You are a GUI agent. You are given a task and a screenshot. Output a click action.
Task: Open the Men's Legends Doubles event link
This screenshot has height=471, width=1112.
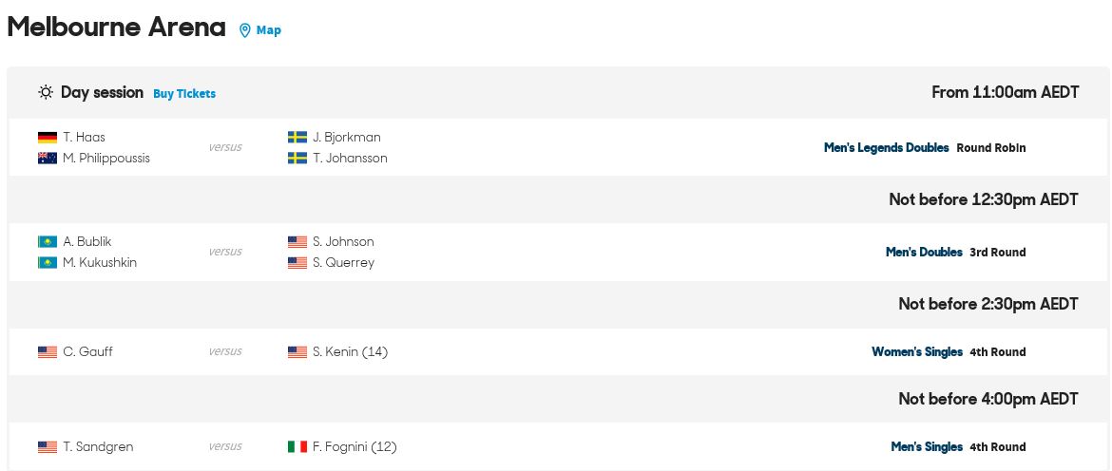click(x=887, y=148)
